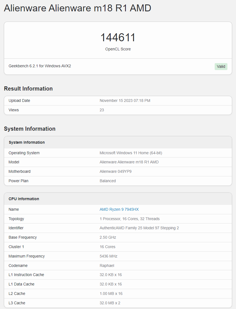The height and width of the screenshot is (309, 236).
Task: Select the Raphael codename entry
Action: [107, 266]
